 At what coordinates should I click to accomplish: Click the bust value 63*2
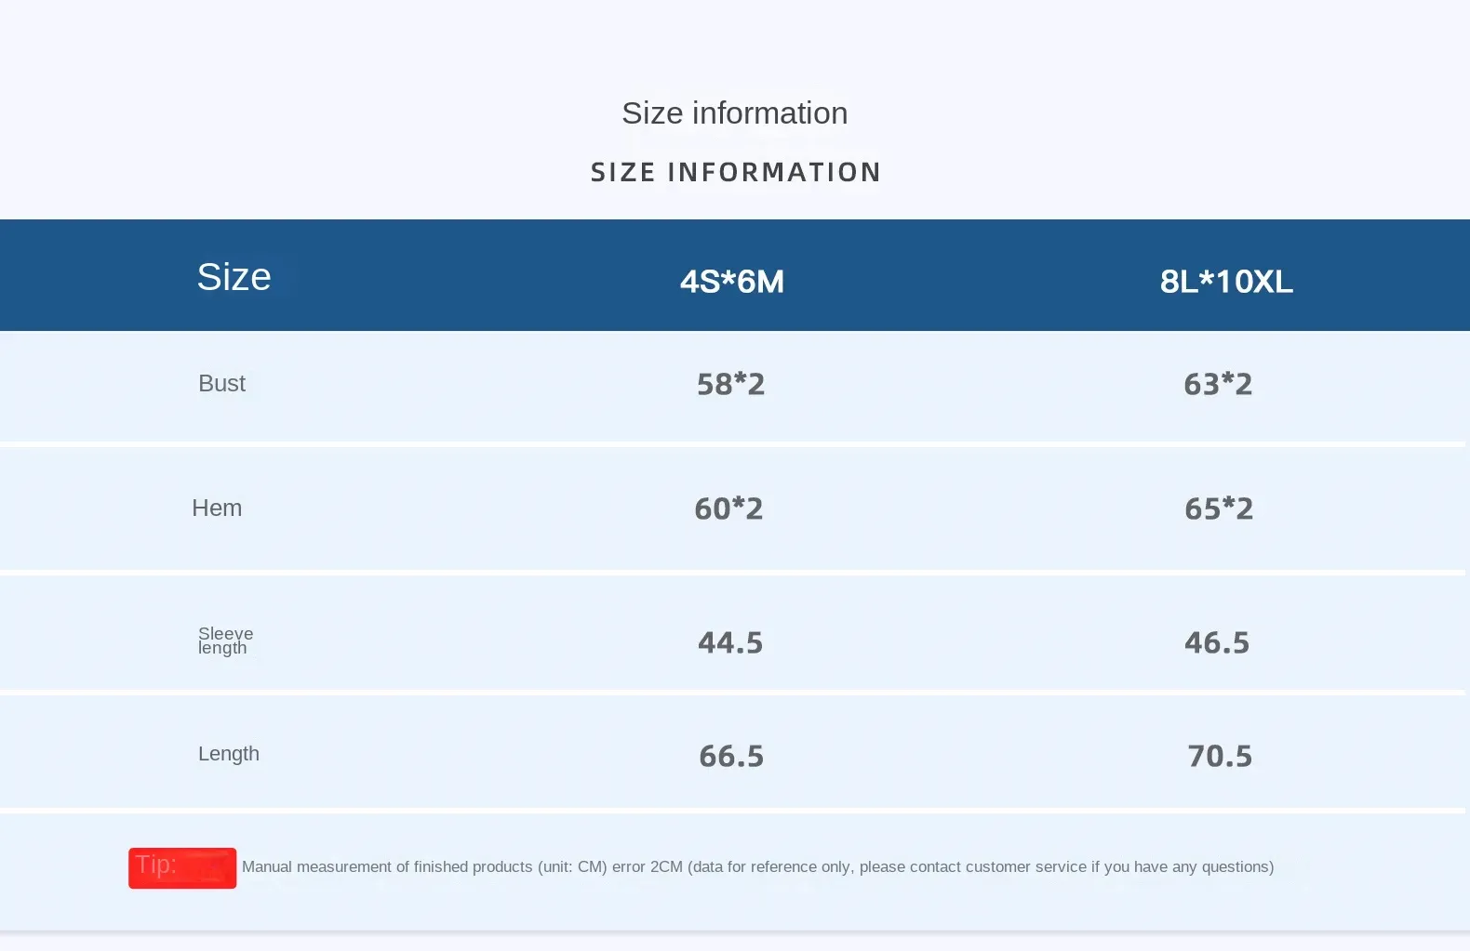tap(1218, 384)
